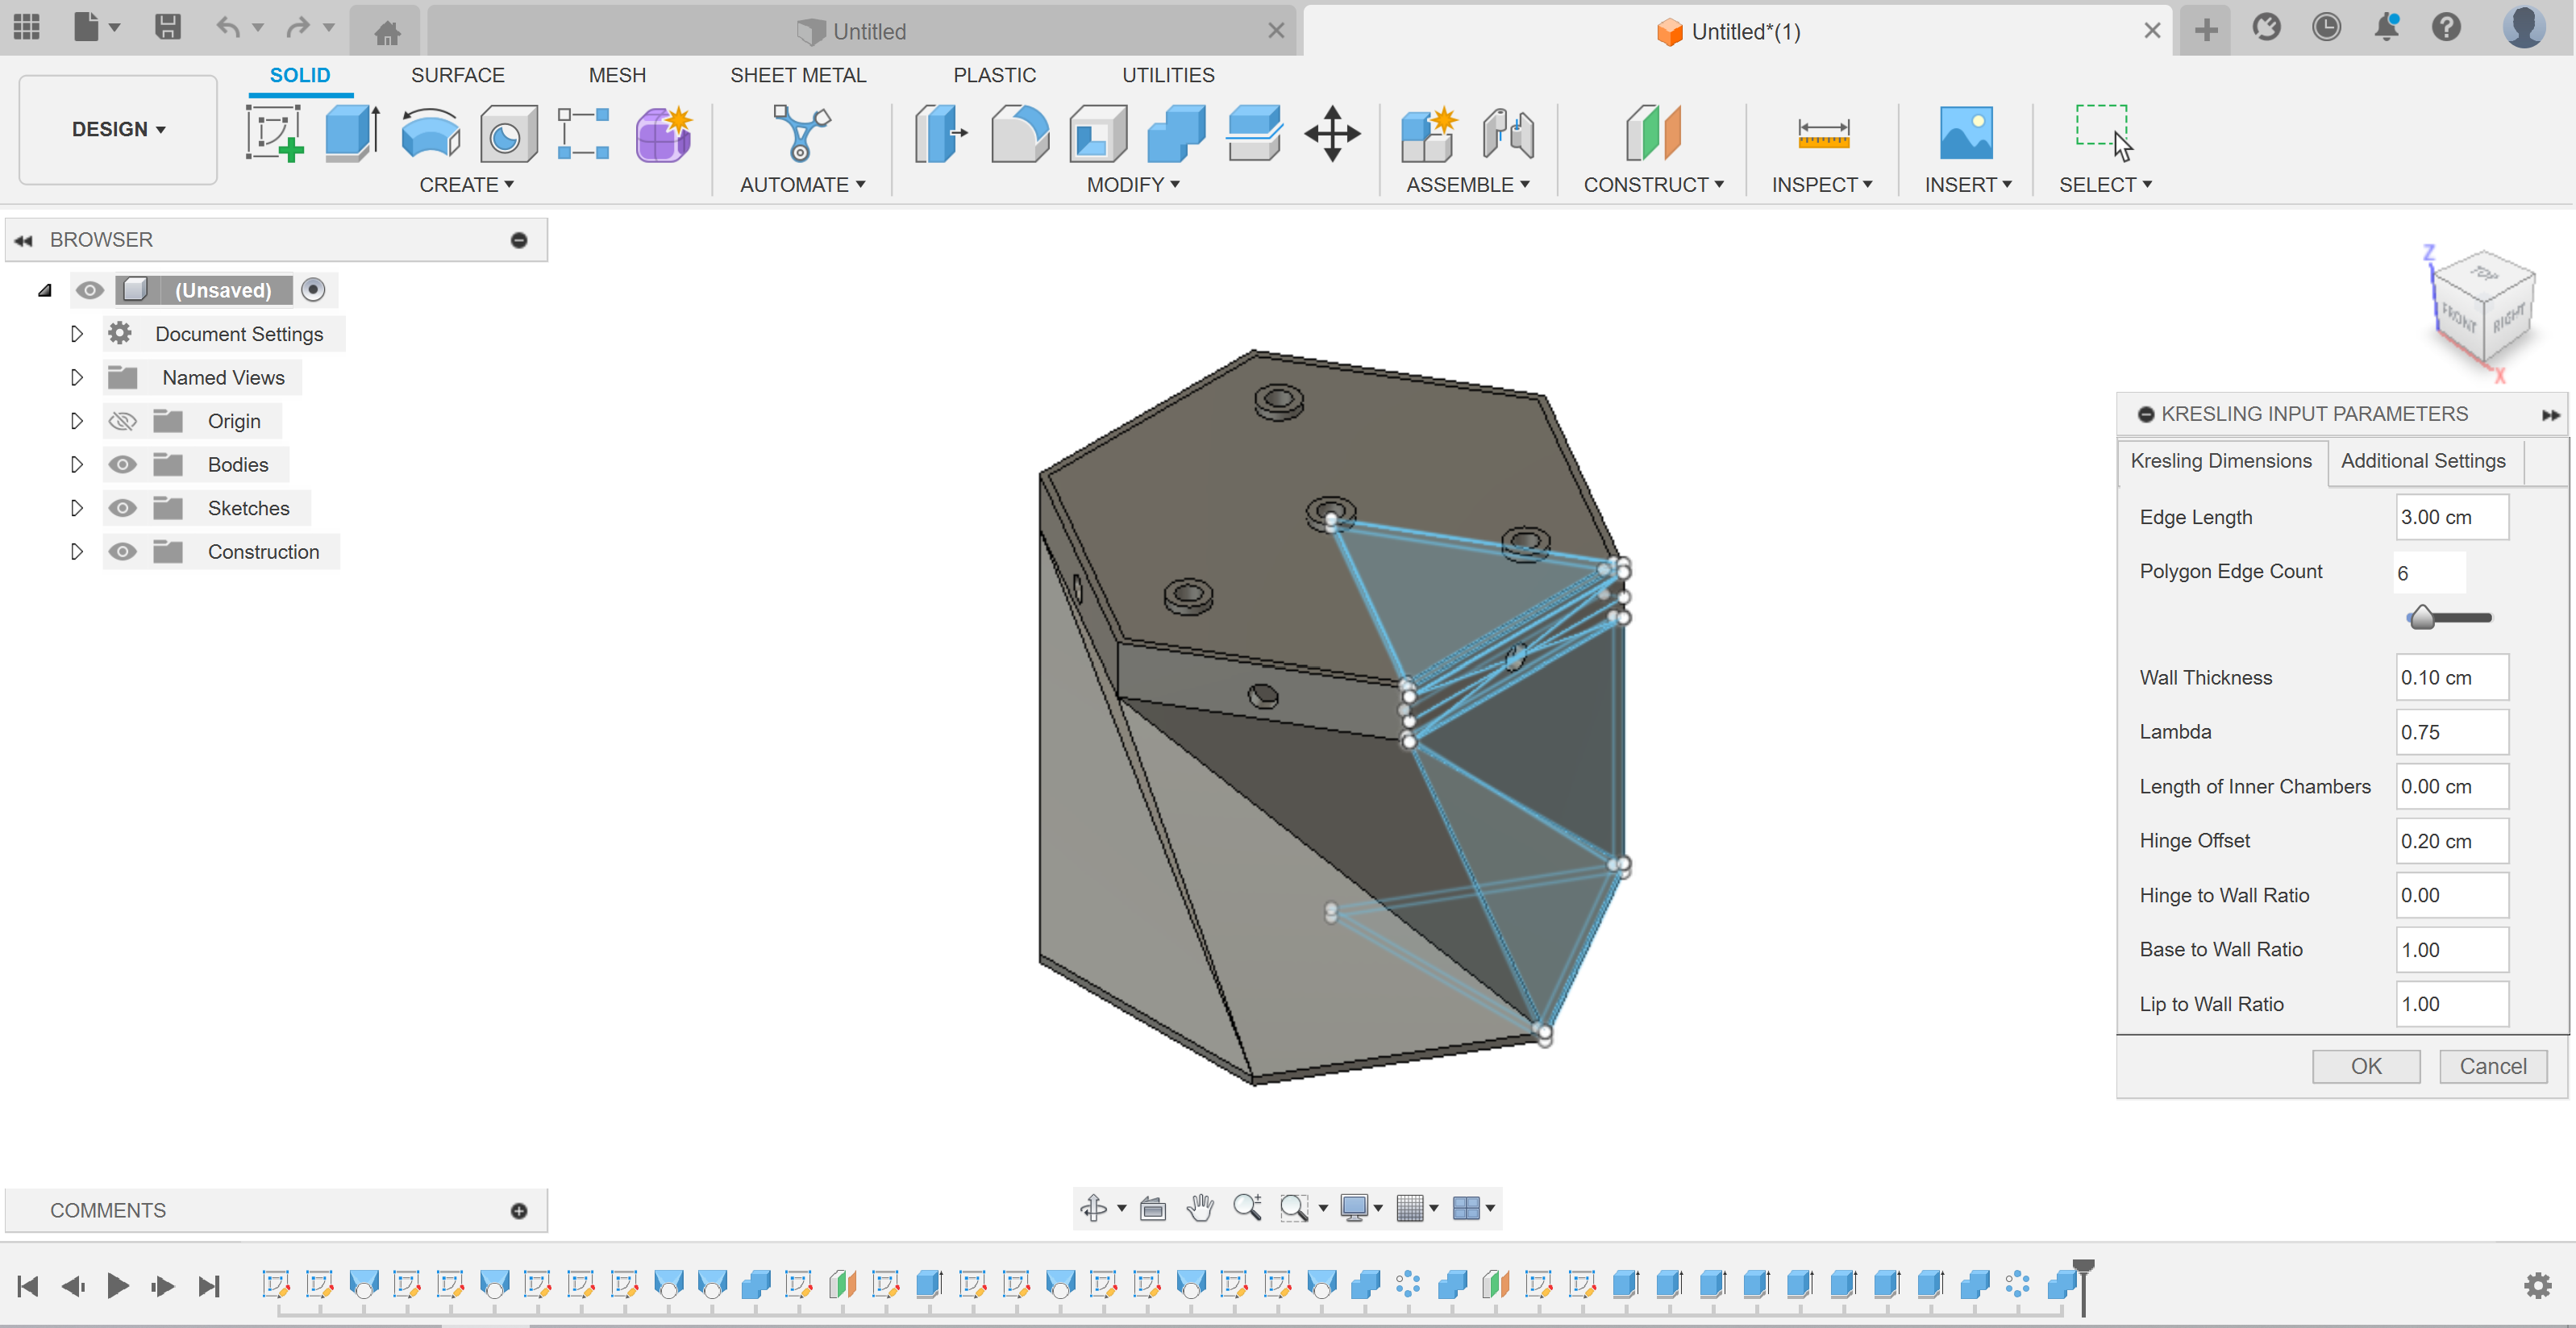Click the Measure ruler icon
The image size is (2576, 1328).
pyautogui.click(x=1822, y=134)
